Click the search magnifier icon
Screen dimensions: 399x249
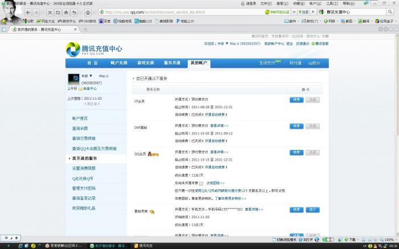pyautogui.click(x=390, y=12)
